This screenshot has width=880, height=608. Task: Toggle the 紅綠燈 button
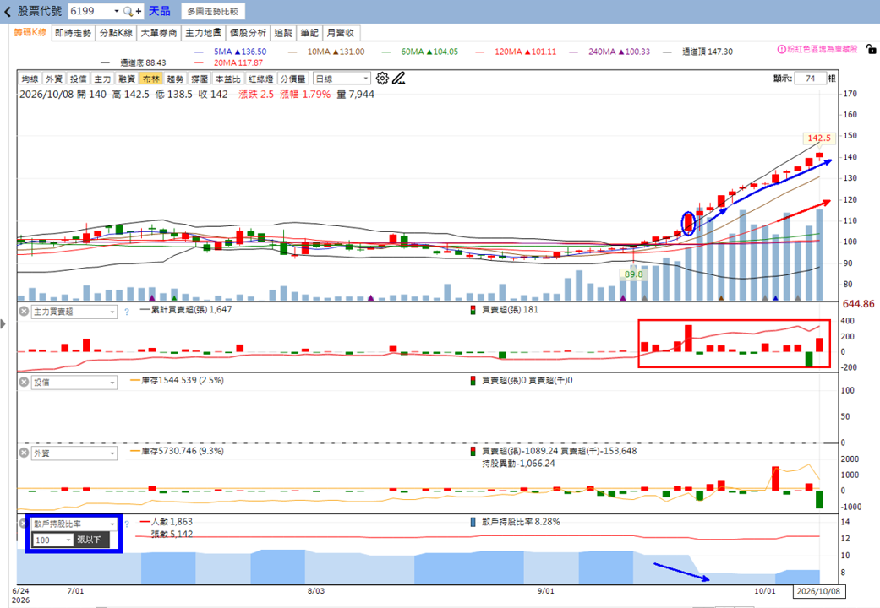[x=260, y=79]
